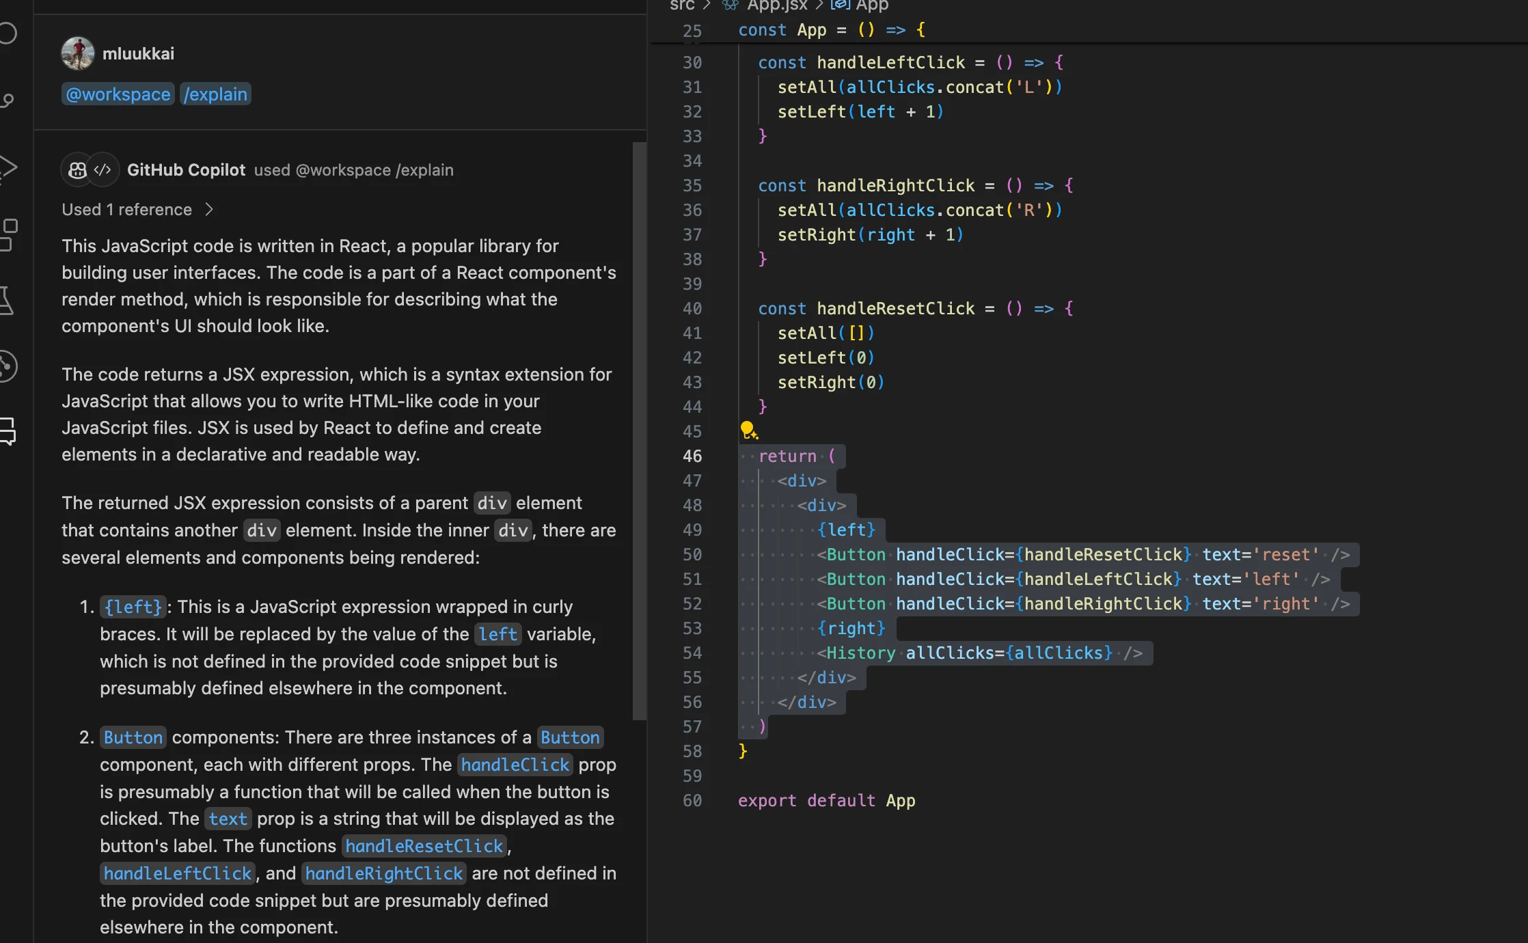The height and width of the screenshot is (943, 1528).
Task: Select the 'src' breadcrumb segment
Action: 682,5
